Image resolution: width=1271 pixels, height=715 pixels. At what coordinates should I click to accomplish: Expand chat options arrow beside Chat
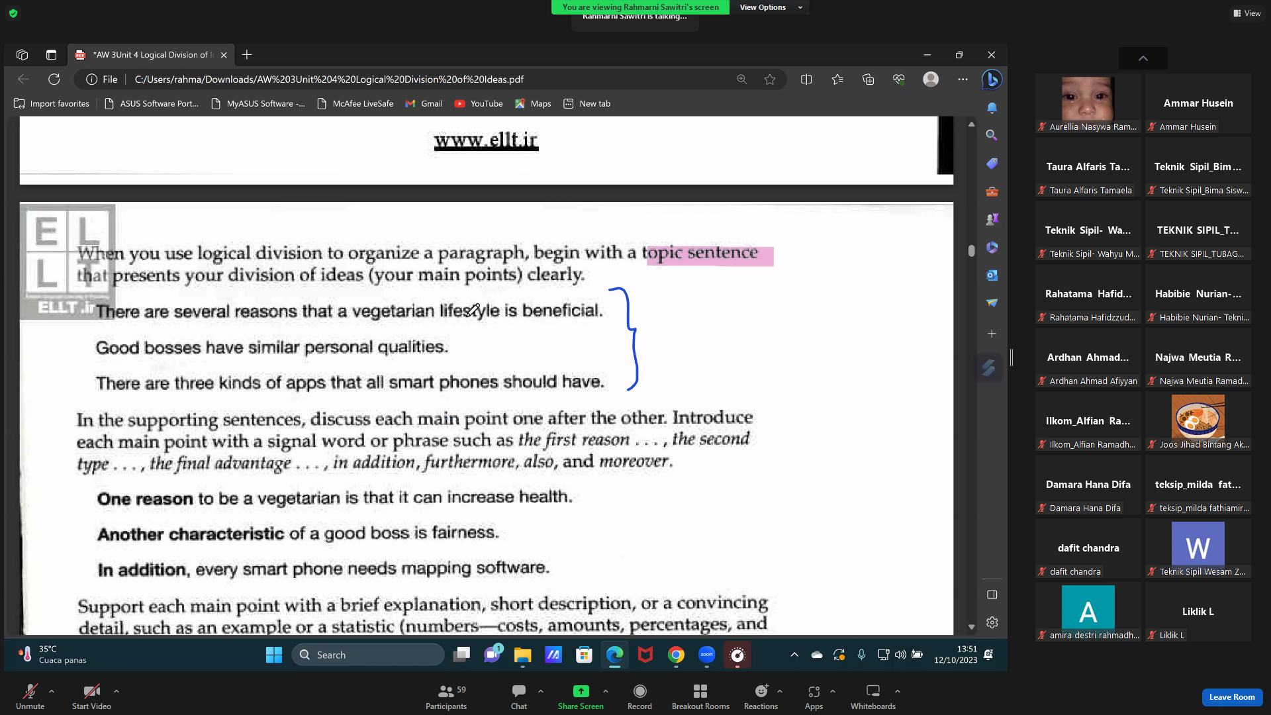tap(541, 691)
